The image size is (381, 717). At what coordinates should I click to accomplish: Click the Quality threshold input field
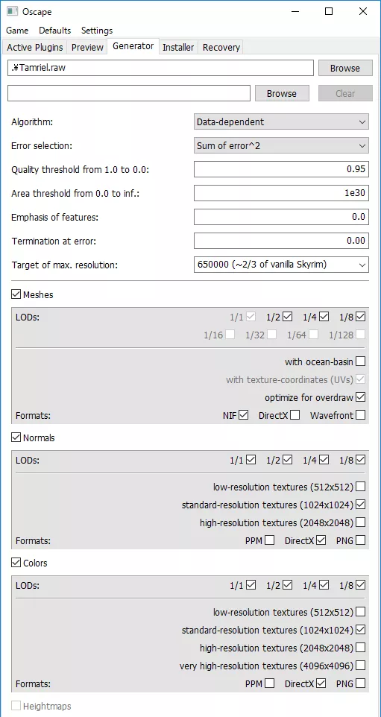point(281,169)
